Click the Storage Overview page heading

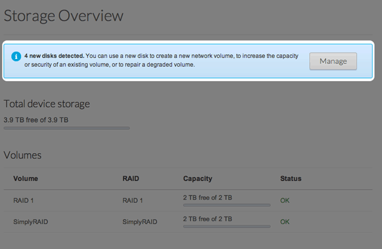coord(63,16)
